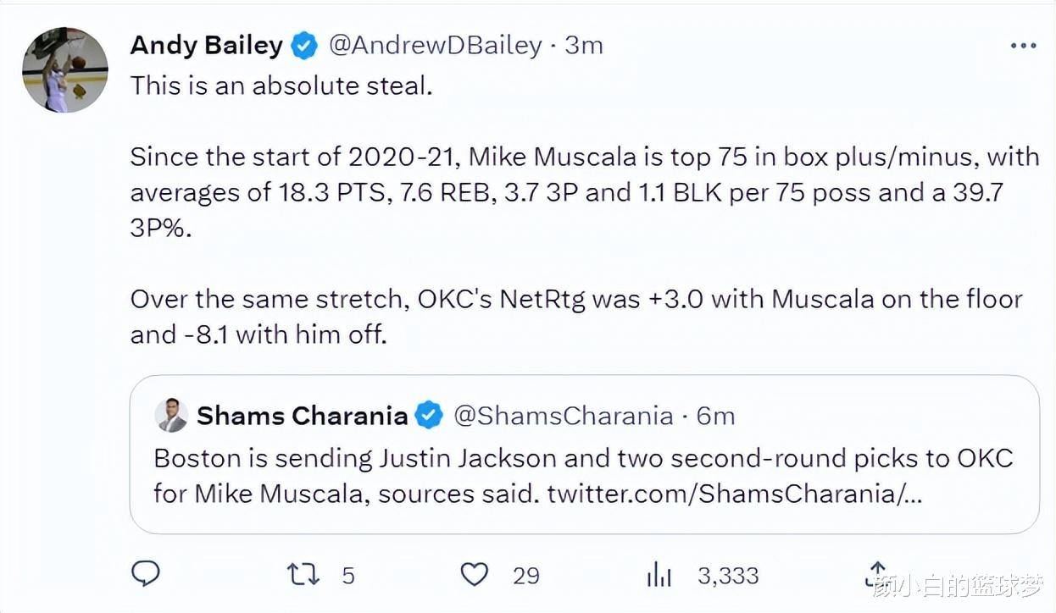
Task: Visit the @ShamsCharania handle
Action: click(564, 416)
